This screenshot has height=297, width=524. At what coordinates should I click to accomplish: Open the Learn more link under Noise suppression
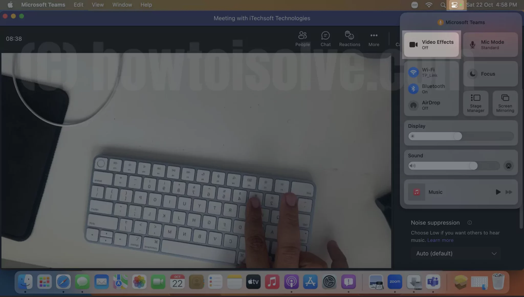(440, 240)
